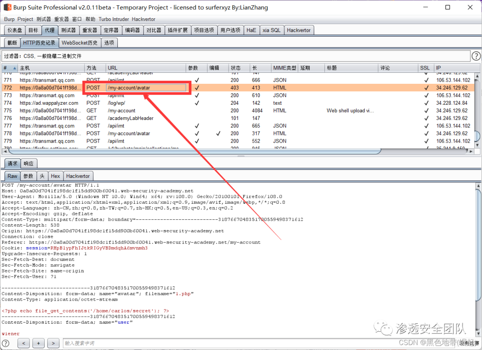482x350 pixels.
Task: Click the filter help question mark icon
Action: 476,56
